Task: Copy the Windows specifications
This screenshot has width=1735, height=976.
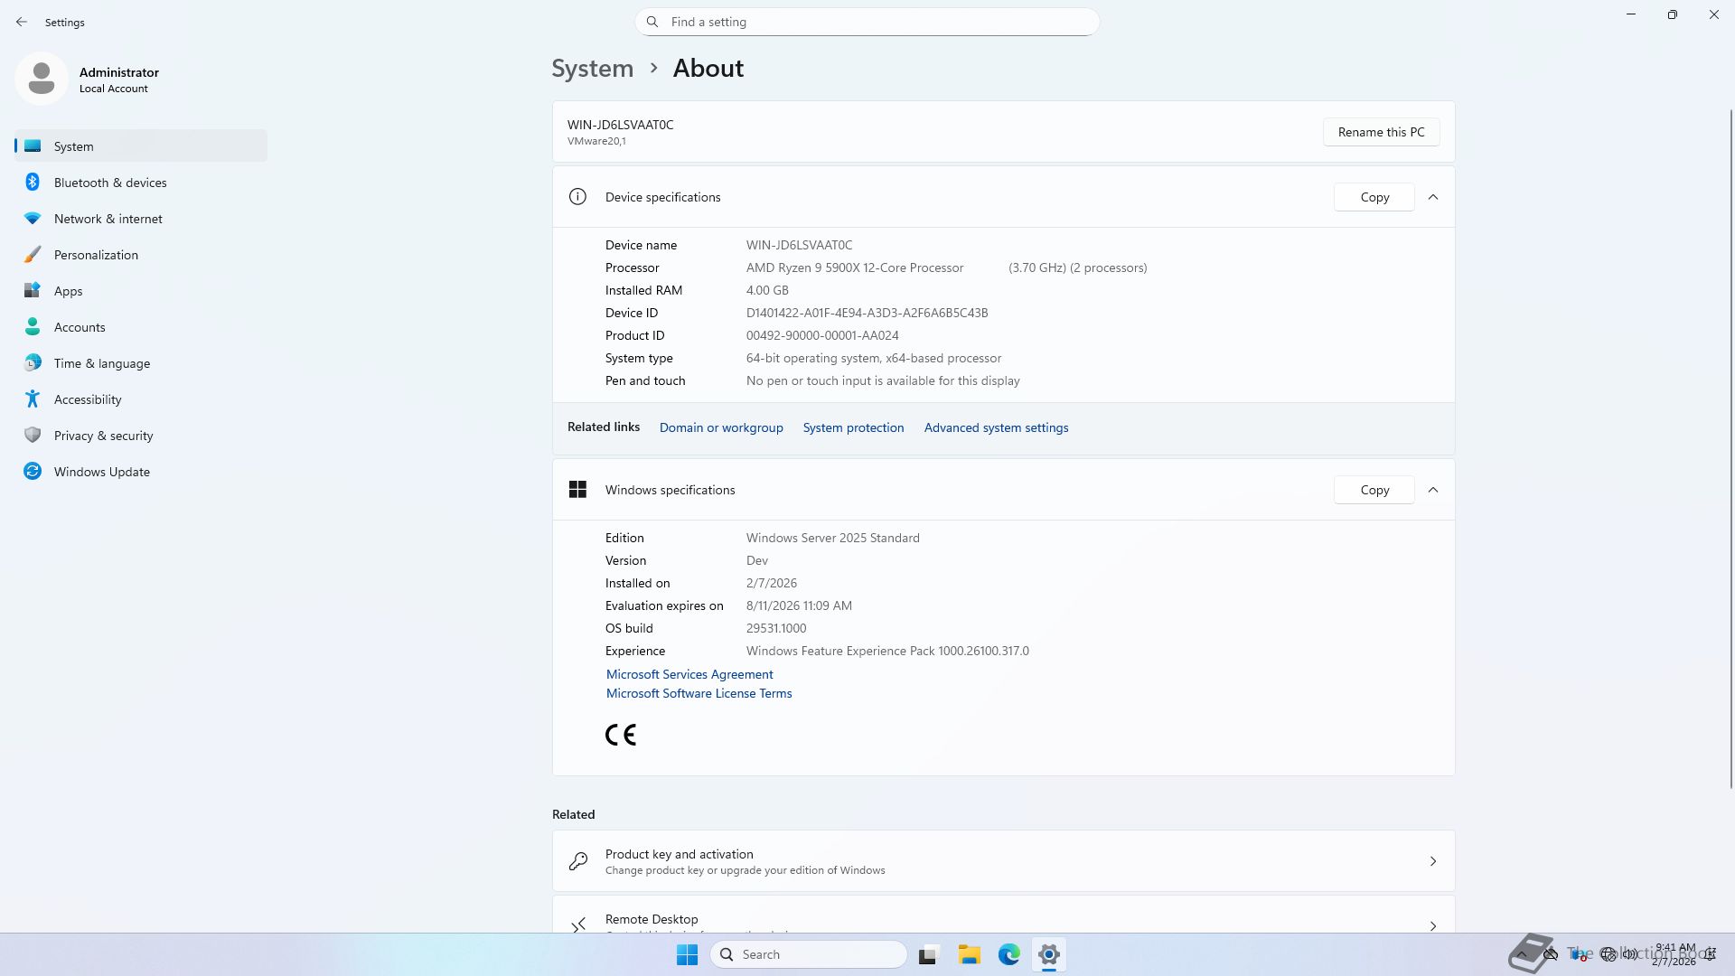Action: click(1374, 490)
